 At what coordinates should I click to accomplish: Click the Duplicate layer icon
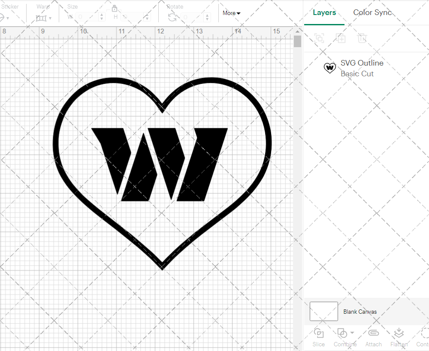pyautogui.click(x=341, y=38)
